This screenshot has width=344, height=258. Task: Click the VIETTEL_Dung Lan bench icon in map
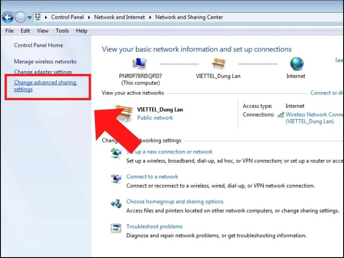218,64
